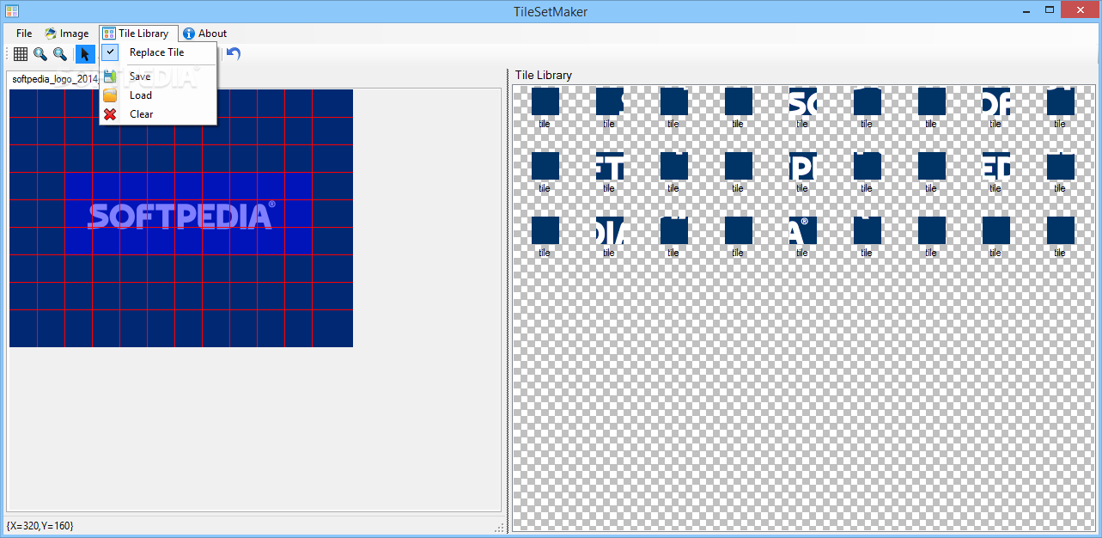Open the File menu
1102x538 pixels.
pos(24,34)
